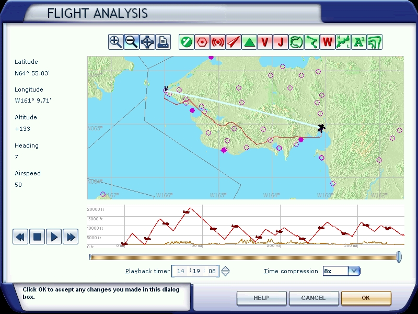The height and width of the screenshot is (314, 418).
Task: Click the longitude value W161° 9.71'
Action: pos(33,100)
